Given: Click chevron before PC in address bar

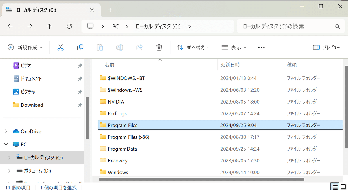Looking at the screenshot, I should [103, 26].
